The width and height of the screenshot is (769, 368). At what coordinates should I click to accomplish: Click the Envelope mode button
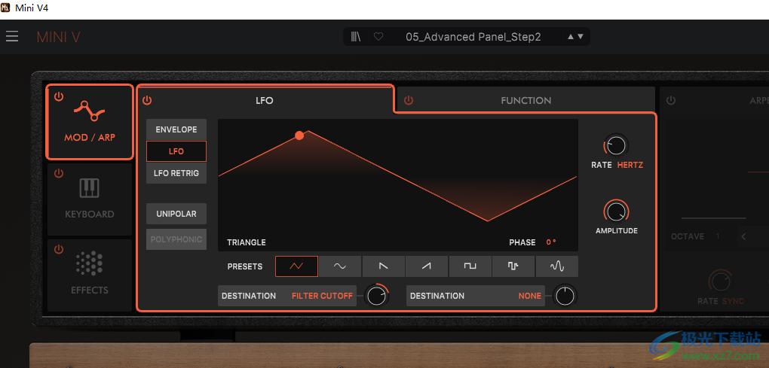(x=176, y=129)
